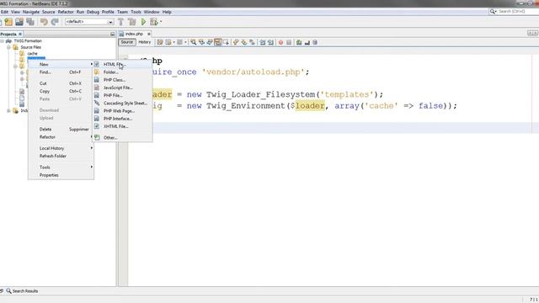Minimize the Projects panel window group
Viewport: 539px width, 303px height.
(x=112, y=34)
